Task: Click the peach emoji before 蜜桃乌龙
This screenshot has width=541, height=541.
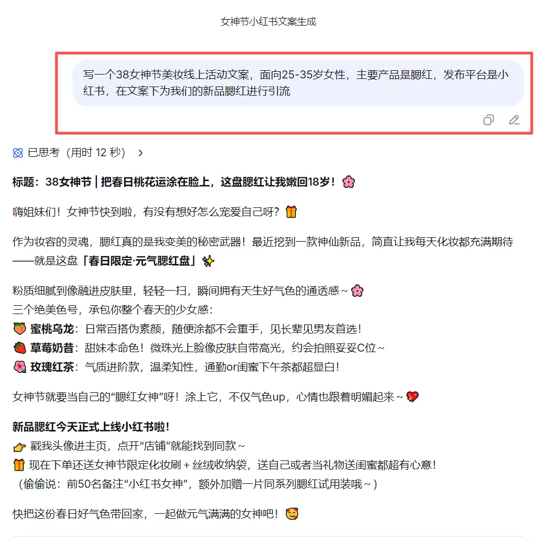Action: (20, 329)
